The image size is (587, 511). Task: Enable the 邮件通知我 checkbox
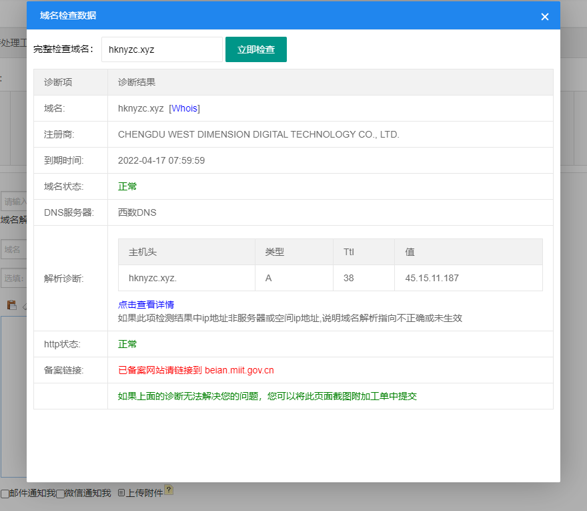click(x=5, y=494)
